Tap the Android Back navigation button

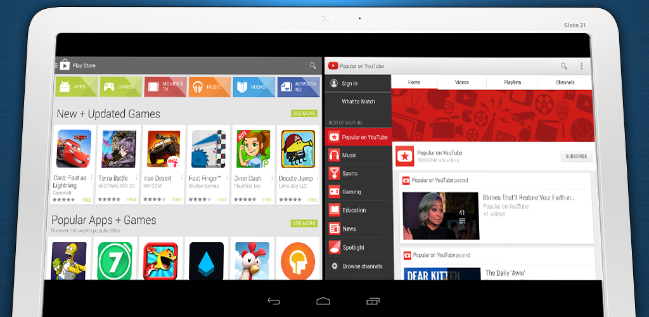(x=274, y=301)
